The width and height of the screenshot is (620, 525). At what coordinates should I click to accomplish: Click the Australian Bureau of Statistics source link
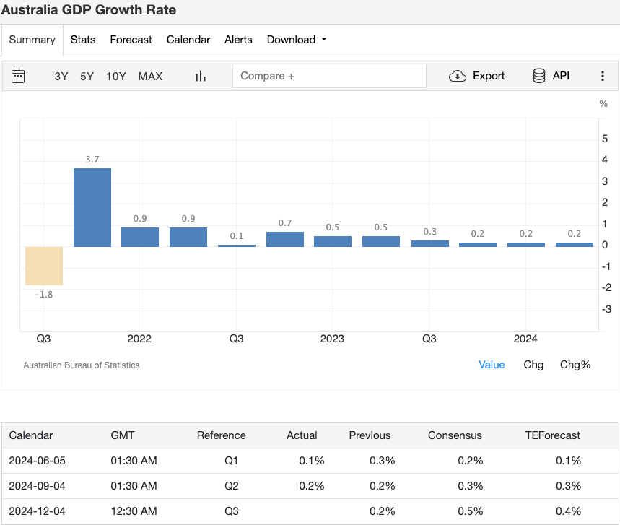pyautogui.click(x=82, y=365)
